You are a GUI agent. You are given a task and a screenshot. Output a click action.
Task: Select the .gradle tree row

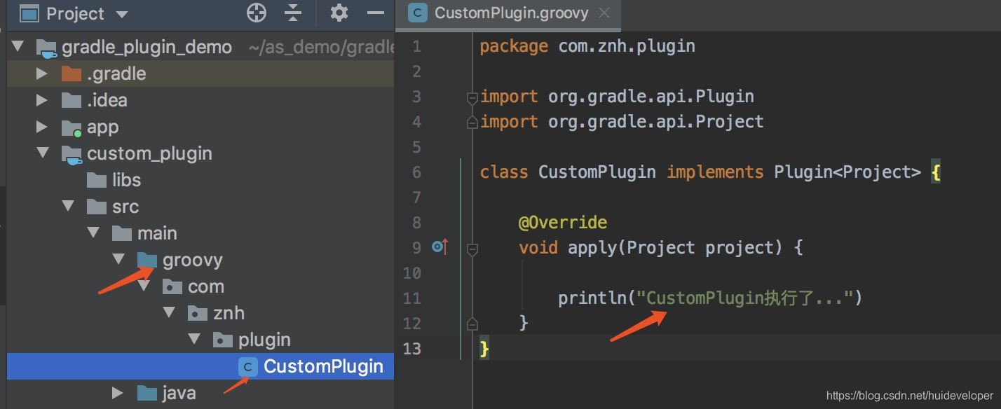[200, 74]
